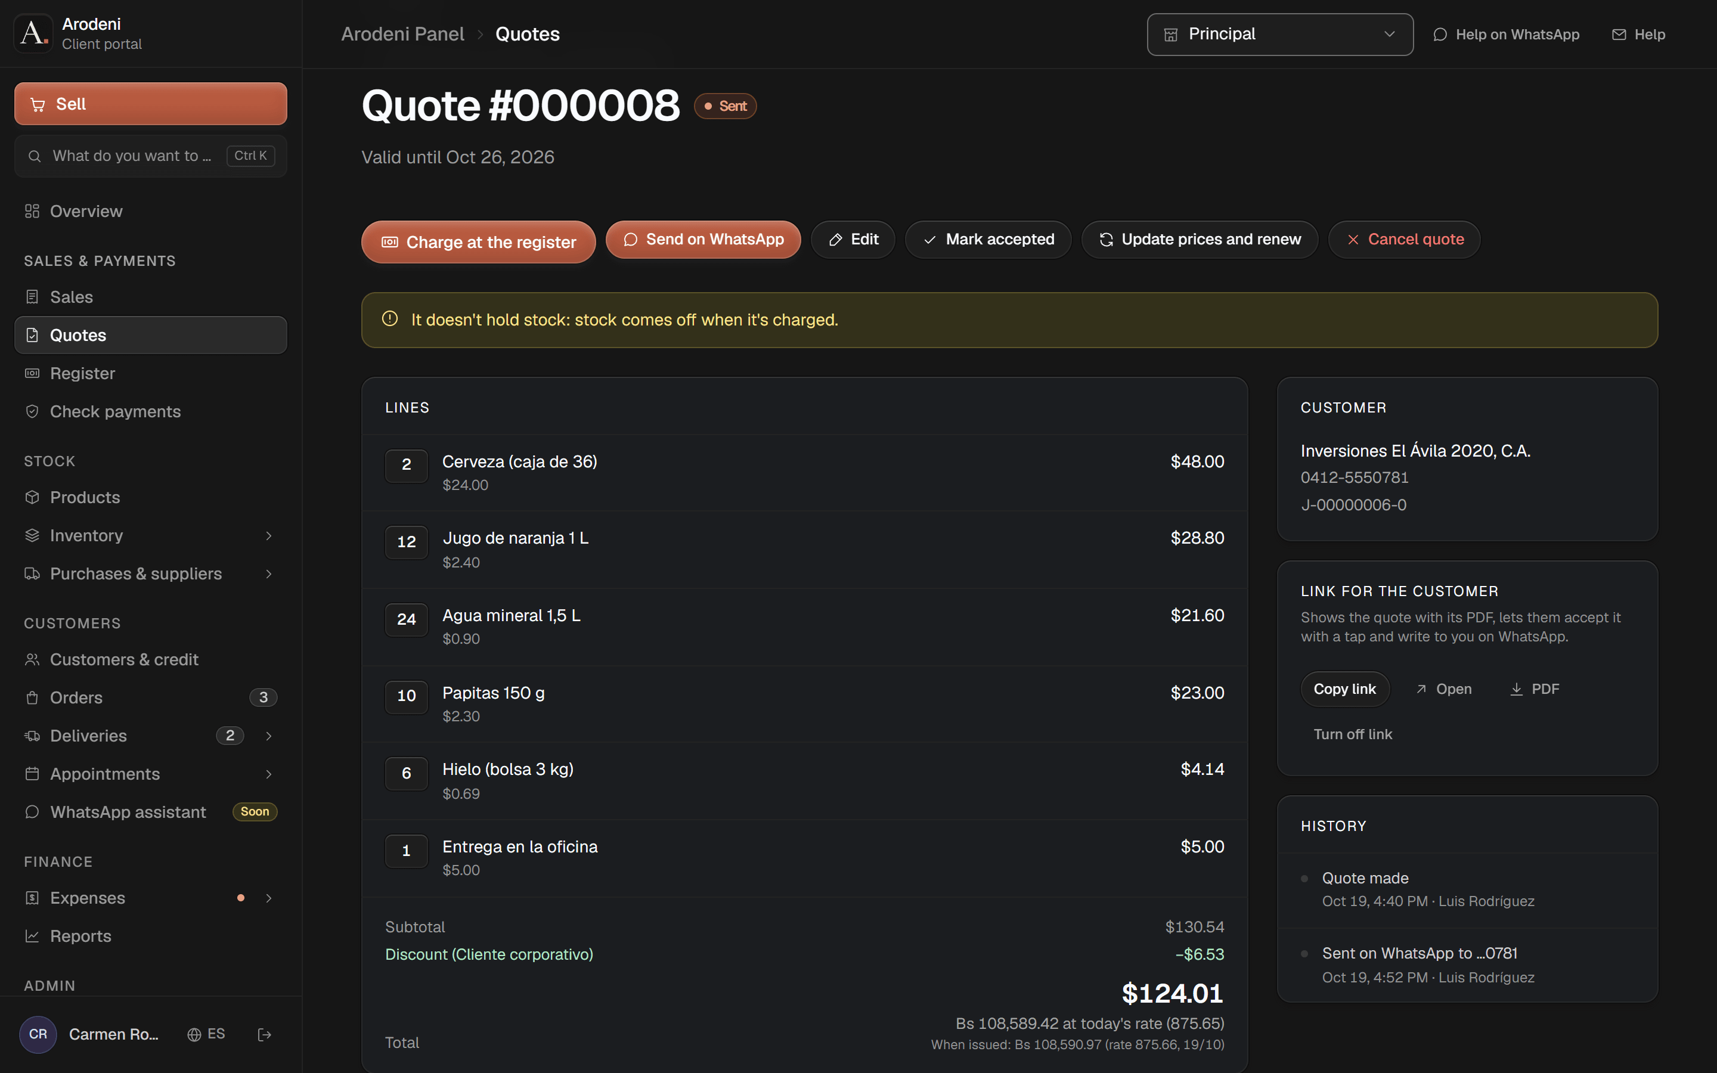The image size is (1717, 1073).
Task: Click Update prices and renew
Action: click(1200, 239)
